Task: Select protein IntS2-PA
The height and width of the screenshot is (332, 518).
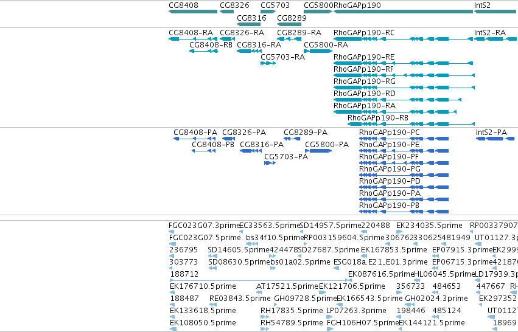Action: point(495,139)
